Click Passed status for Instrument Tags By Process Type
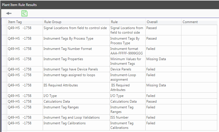The image size is (219, 132). click(x=151, y=38)
